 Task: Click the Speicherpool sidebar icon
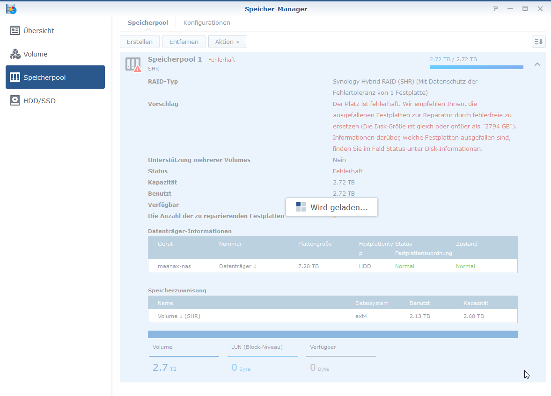(x=15, y=77)
